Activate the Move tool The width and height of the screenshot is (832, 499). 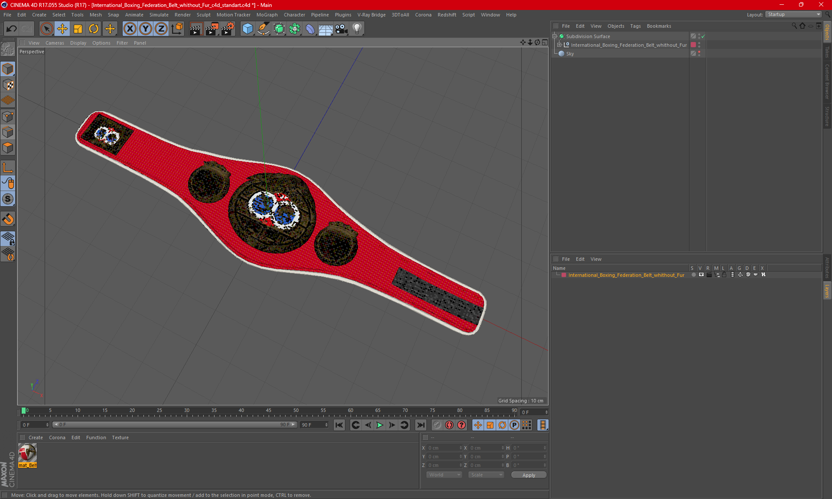pyautogui.click(x=62, y=29)
